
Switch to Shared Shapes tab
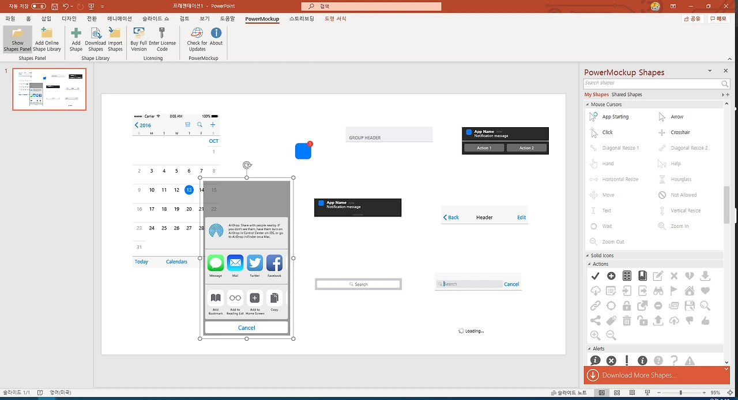click(627, 94)
